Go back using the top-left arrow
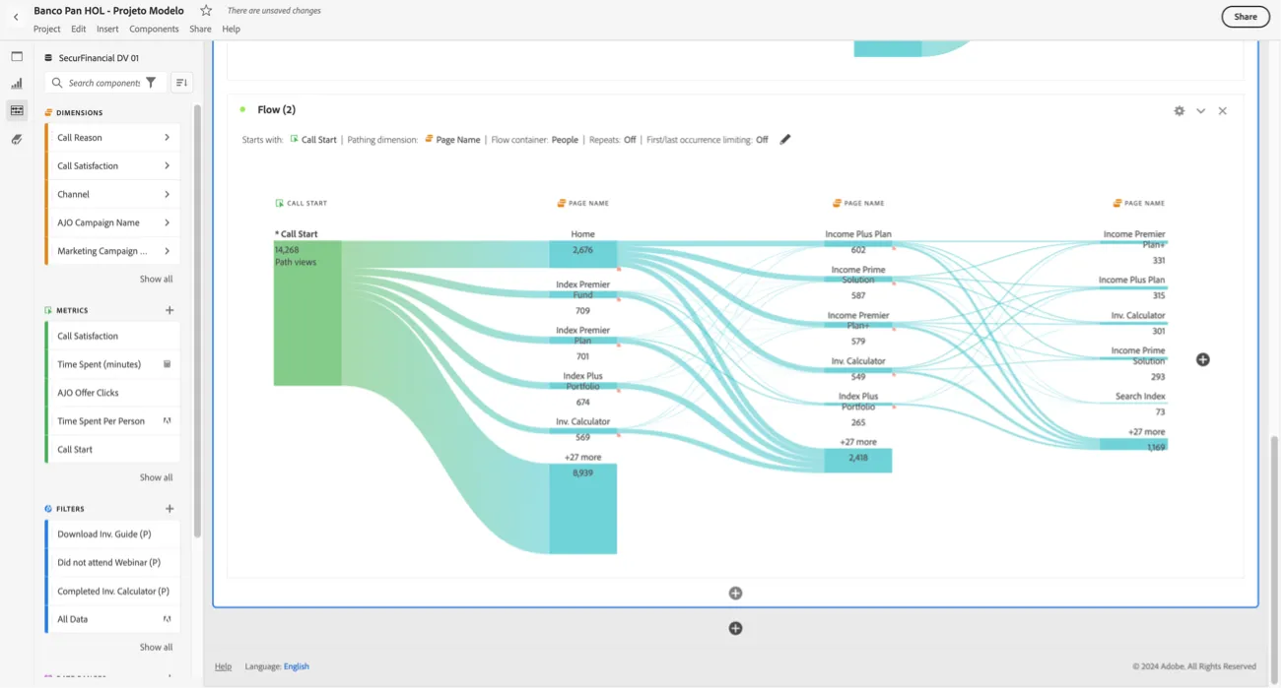 point(16,17)
